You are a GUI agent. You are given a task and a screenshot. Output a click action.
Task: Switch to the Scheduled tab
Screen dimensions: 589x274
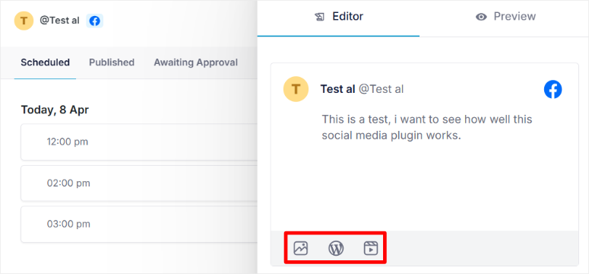click(x=45, y=62)
